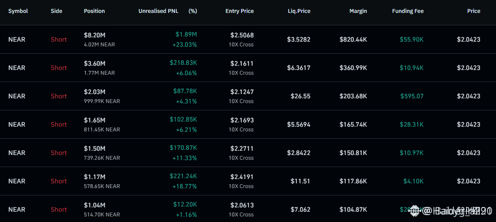The image size is (496, 222).
Task: Click the $165.74K margin value
Action: pyautogui.click(x=354, y=125)
